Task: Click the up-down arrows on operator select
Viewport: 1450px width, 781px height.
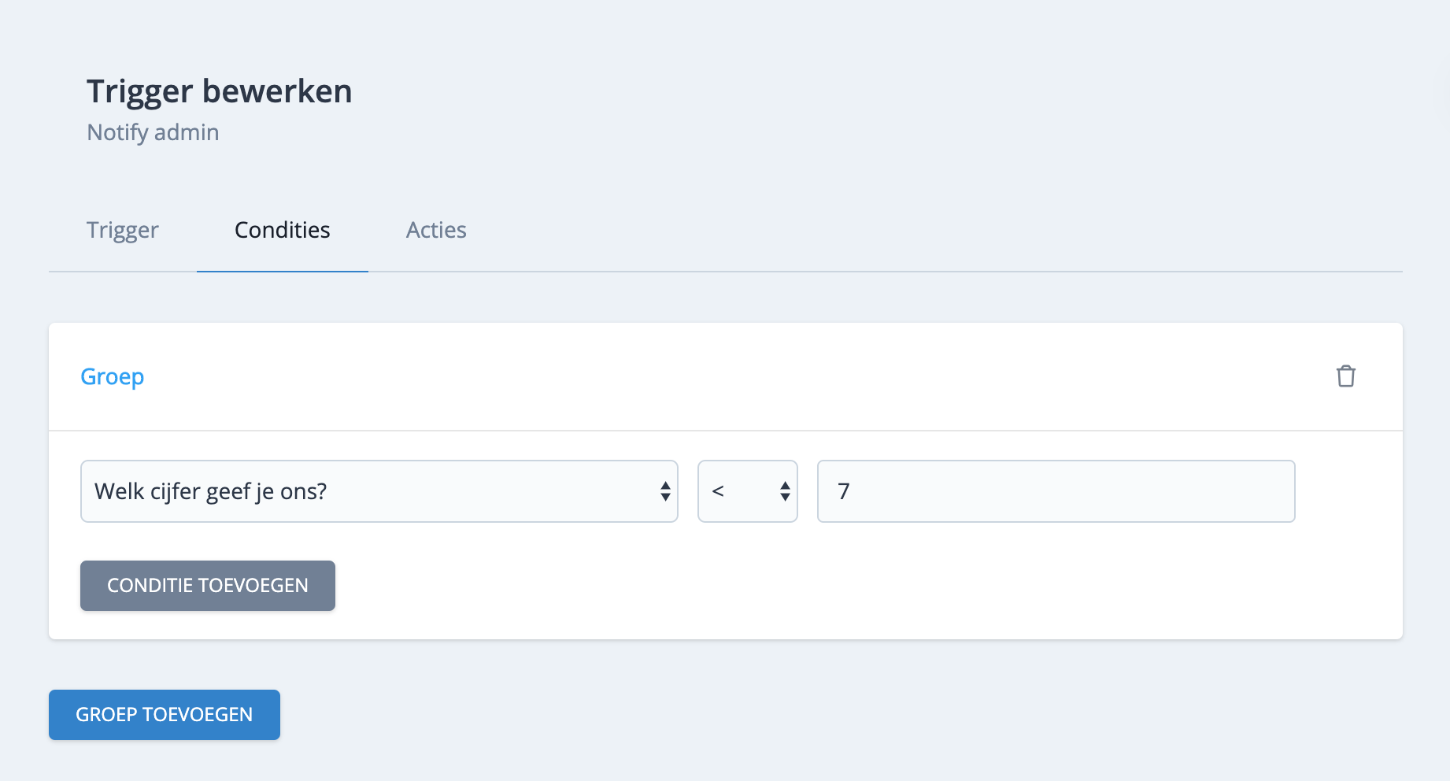Action: [785, 491]
